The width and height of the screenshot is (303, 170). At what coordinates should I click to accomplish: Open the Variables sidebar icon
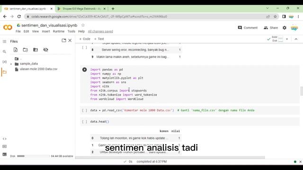pyautogui.click(x=4, y=62)
